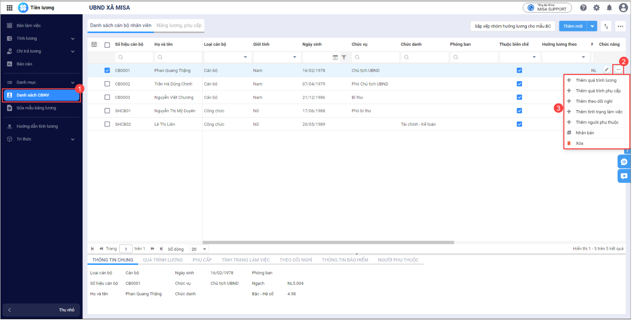The image size is (632, 320).
Task: Click Sắp xếp nhóm hưởng lương button
Action: [x=512, y=26]
